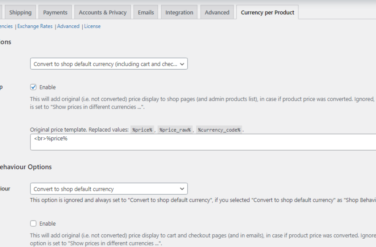Open the Emails settings tab
The image size is (376, 247).
click(x=146, y=12)
